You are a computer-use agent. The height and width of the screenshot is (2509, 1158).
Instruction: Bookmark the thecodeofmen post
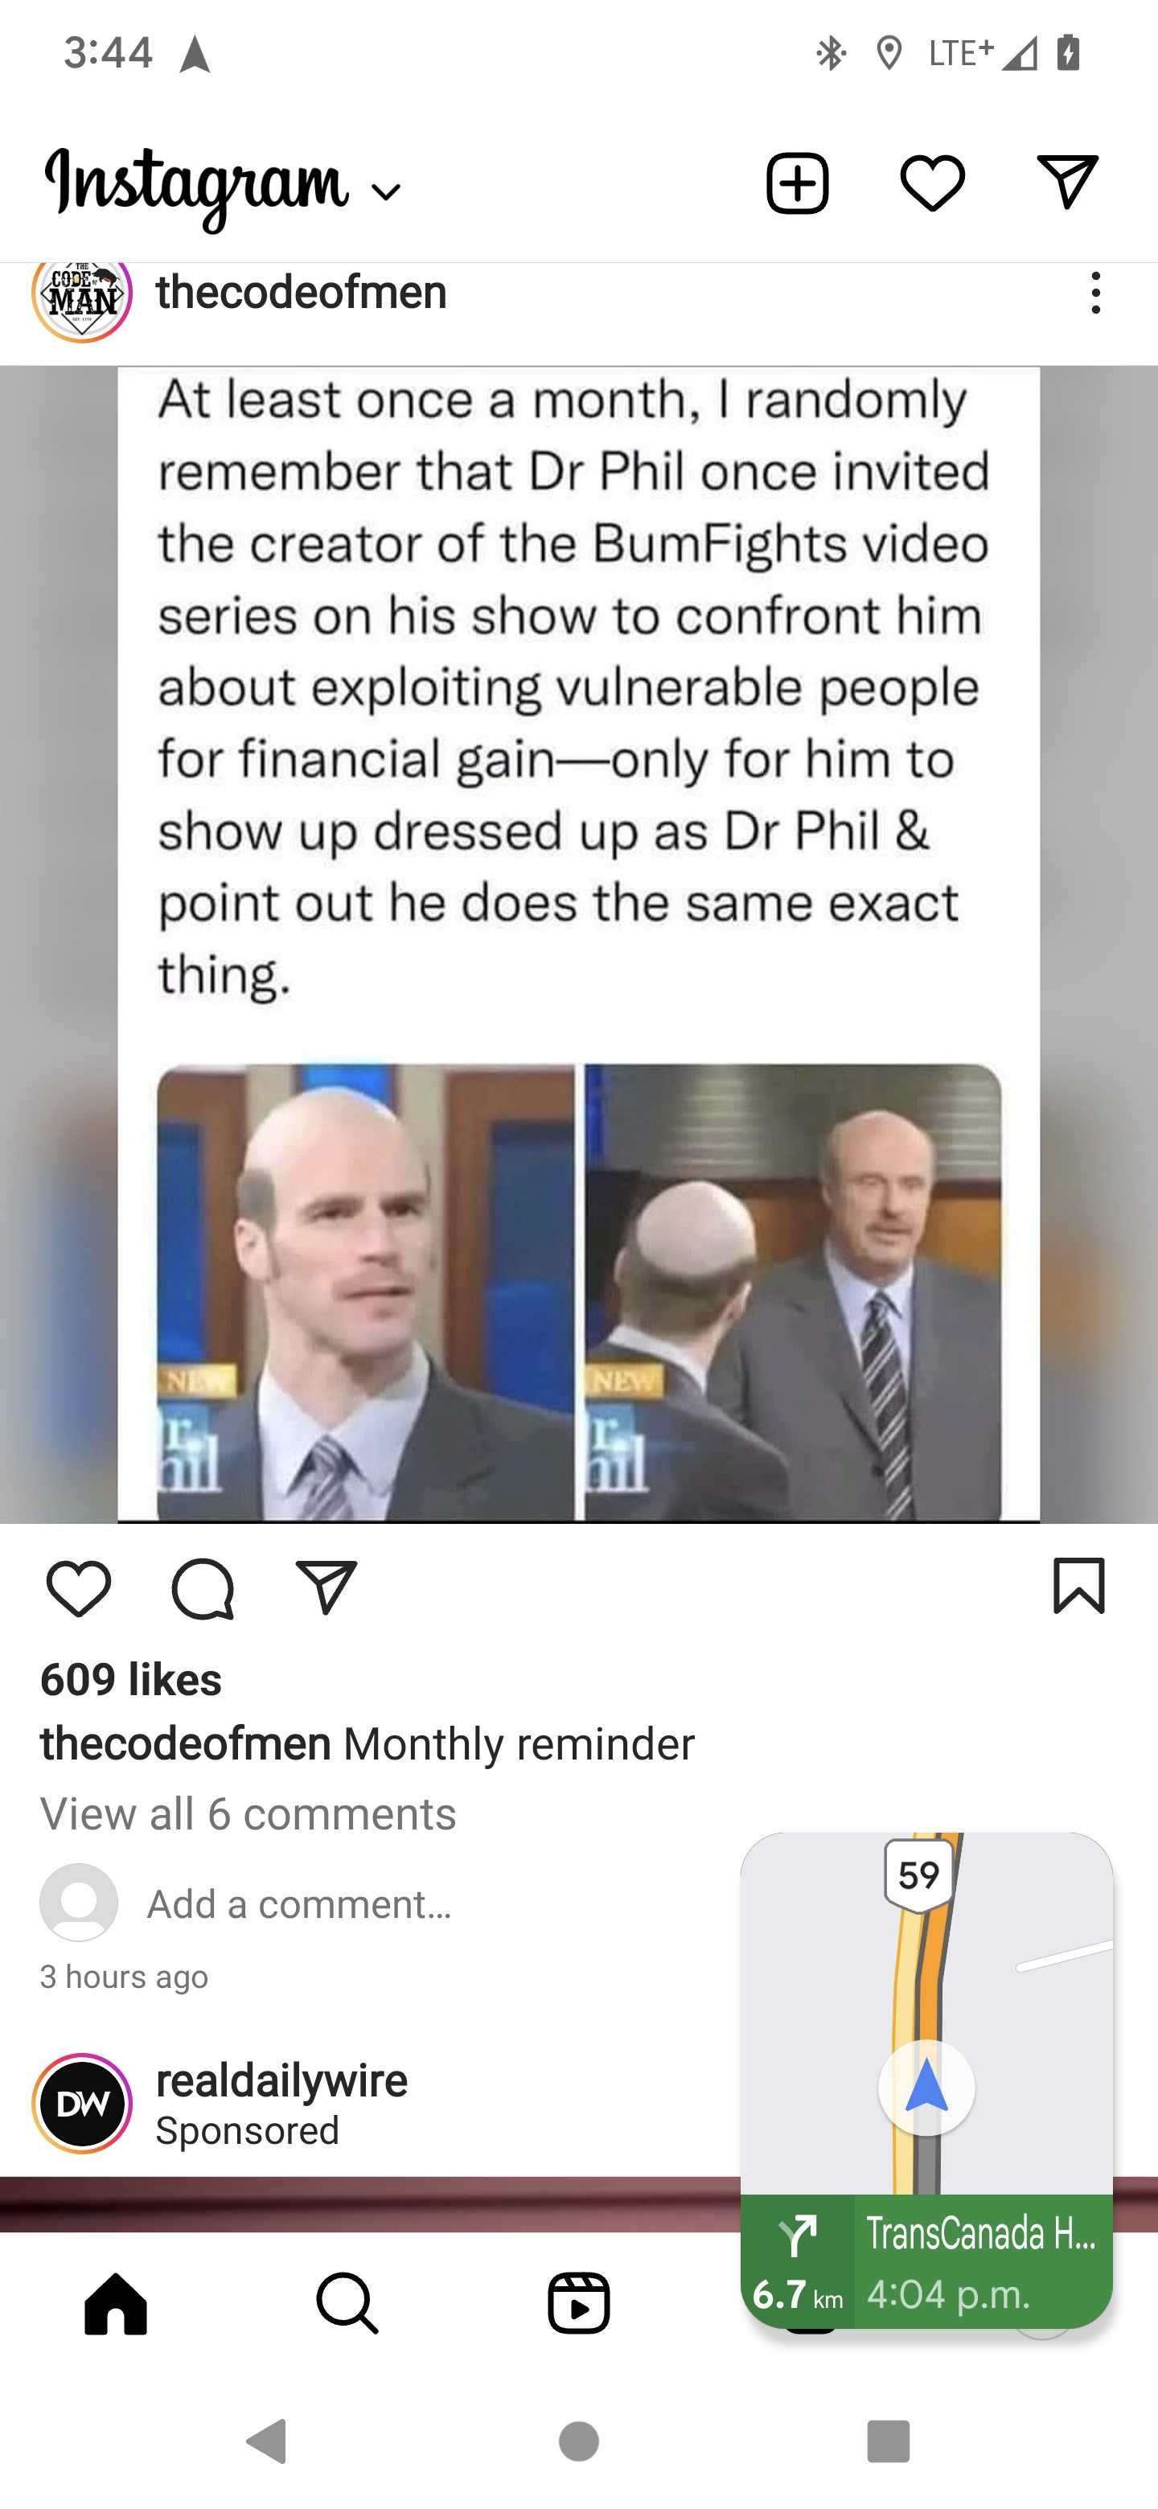(1079, 1586)
